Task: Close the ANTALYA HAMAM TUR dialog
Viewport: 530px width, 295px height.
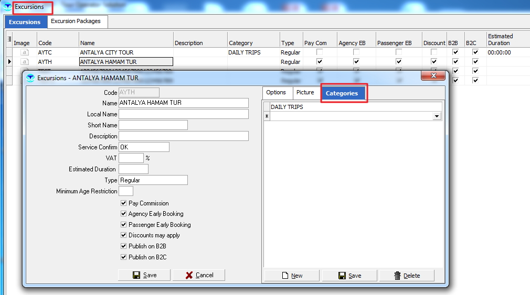Action: click(x=433, y=76)
